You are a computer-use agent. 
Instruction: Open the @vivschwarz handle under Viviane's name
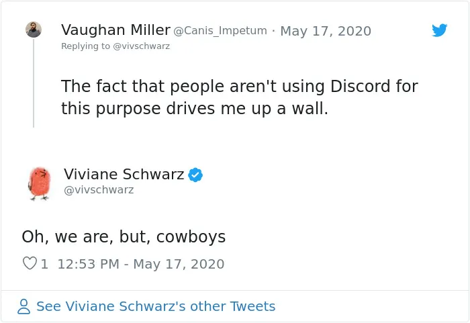[x=99, y=190]
